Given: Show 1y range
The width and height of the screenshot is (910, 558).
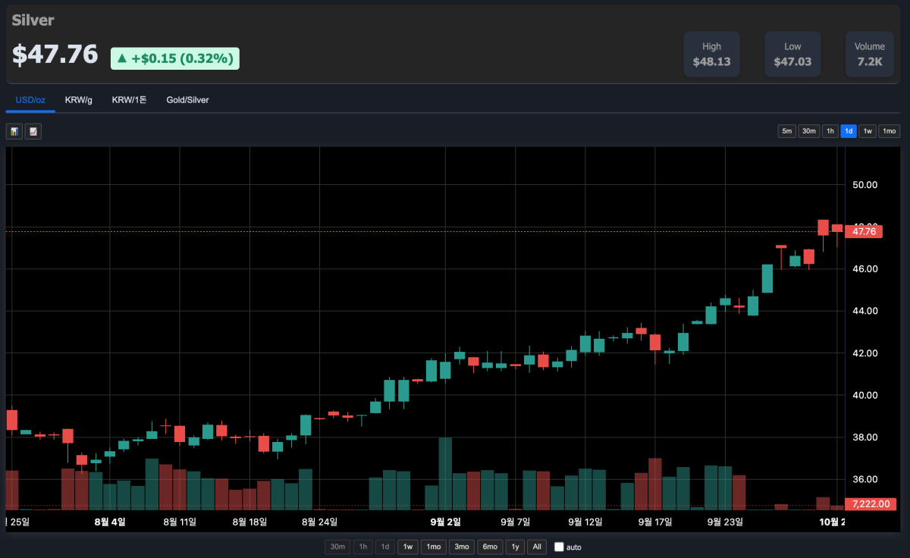Looking at the screenshot, I should [516, 547].
